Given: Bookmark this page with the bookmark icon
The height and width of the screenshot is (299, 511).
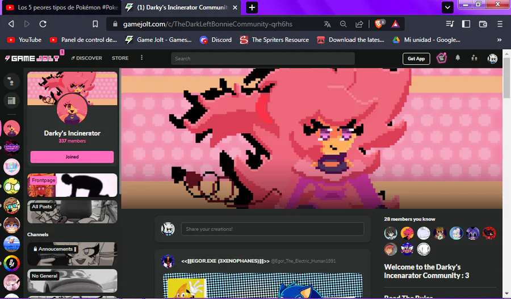Looking at the screenshot, I should pyautogui.click(x=95, y=24).
